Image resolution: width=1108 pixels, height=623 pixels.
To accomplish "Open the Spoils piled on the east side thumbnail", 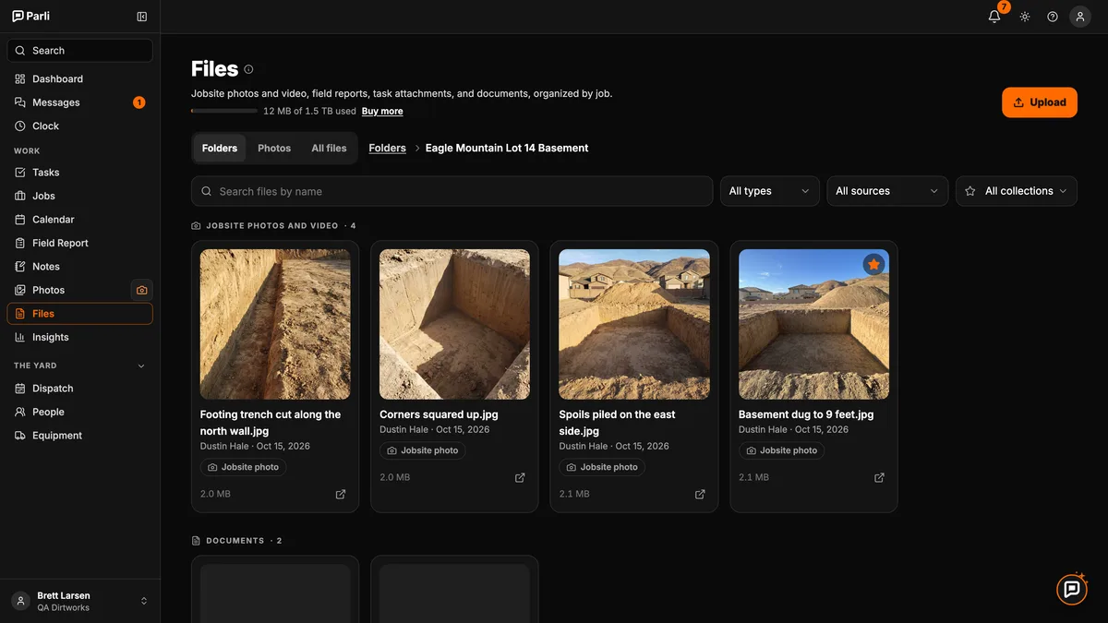I will (x=634, y=324).
